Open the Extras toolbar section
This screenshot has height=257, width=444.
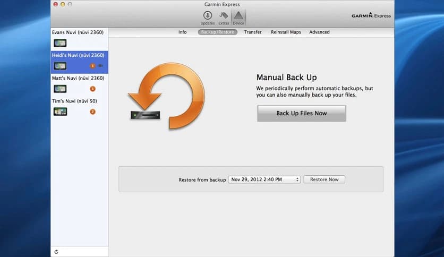pos(224,18)
